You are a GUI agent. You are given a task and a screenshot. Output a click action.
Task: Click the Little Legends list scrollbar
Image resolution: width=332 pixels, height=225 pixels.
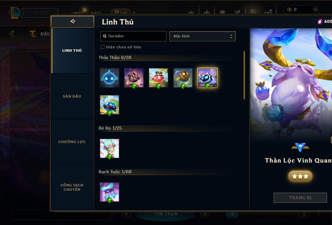pyautogui.click(x=244, y=75)
